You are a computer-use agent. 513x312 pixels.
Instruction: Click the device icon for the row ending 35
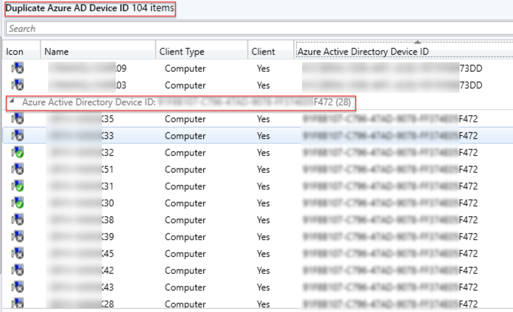pyautogui.click(x=17, y=118)
